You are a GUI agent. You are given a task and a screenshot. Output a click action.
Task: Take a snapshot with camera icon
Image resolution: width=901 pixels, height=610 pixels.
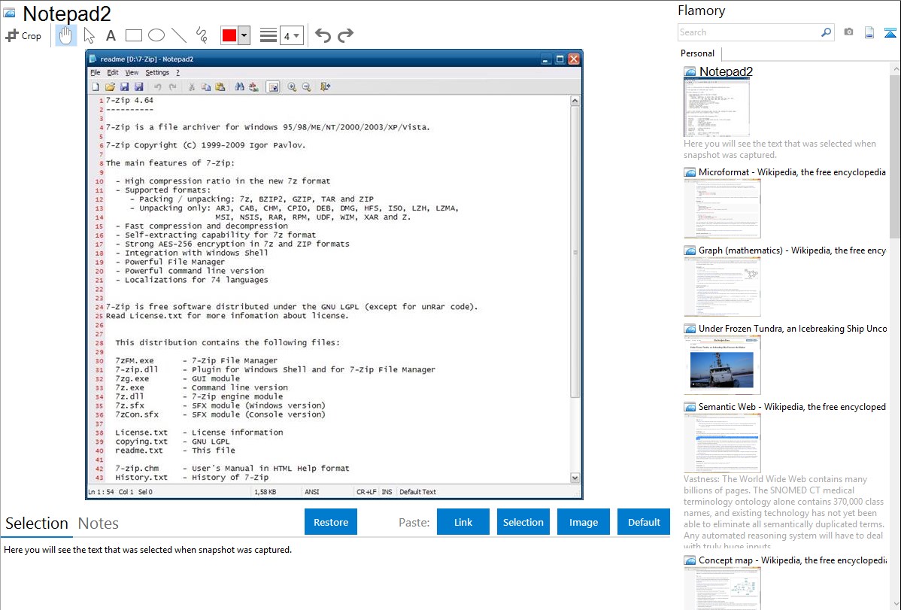tap(848, 32)
